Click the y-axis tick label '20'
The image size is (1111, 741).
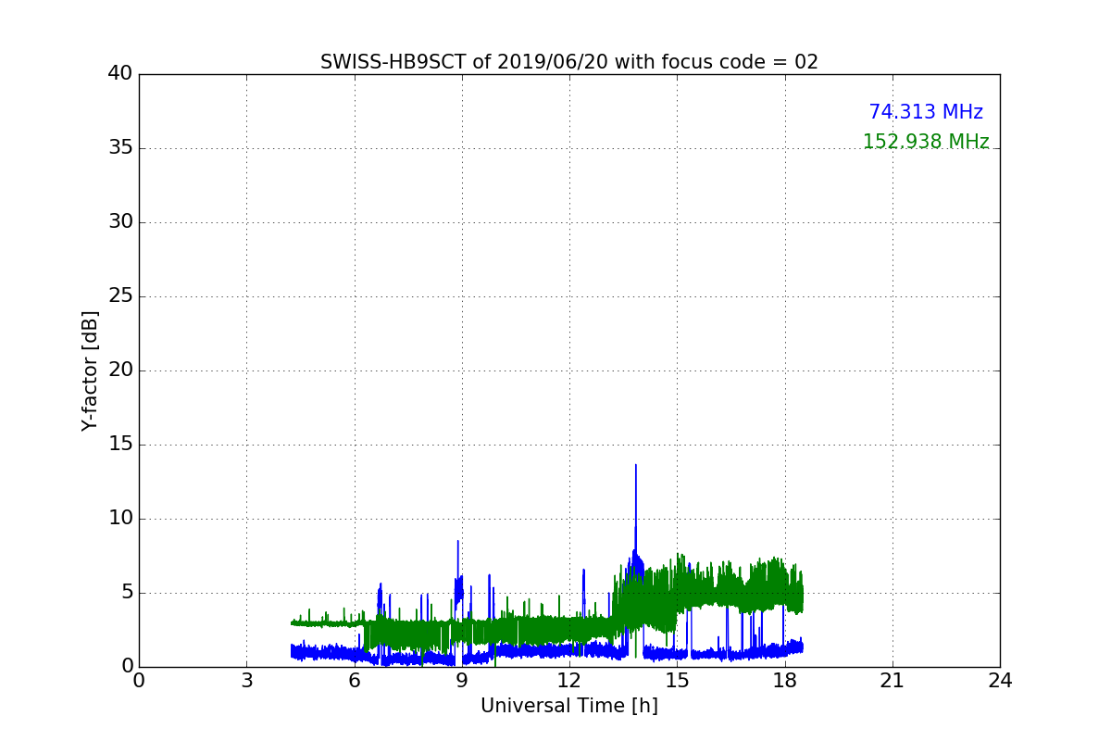pos(120,370)
